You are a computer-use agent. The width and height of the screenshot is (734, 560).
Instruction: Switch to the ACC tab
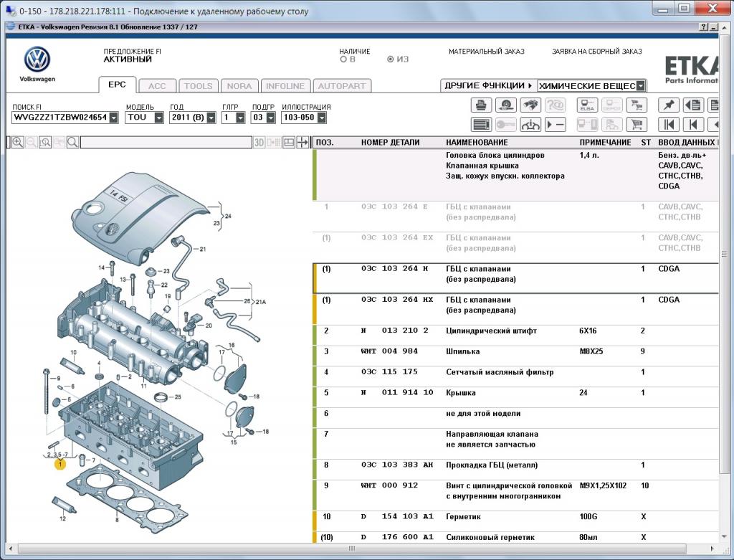click(157, 86)
